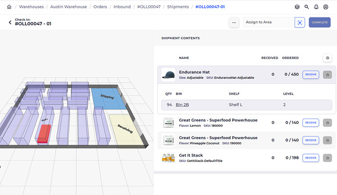Open the Bin 2B link
Viewport: 337px width, 195px height.
pos(182,105)
